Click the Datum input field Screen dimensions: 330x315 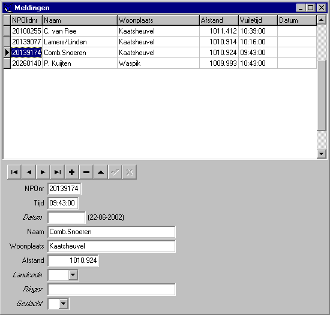point(67,217)
